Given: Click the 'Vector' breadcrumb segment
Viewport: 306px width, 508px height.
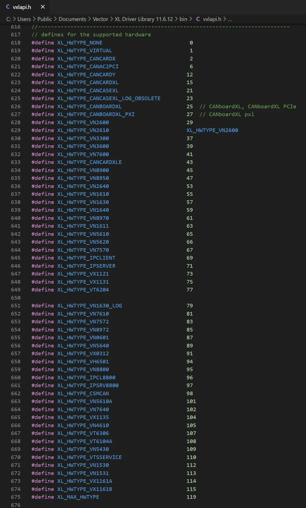Looking at the screenshot, I should click(100, 19).
